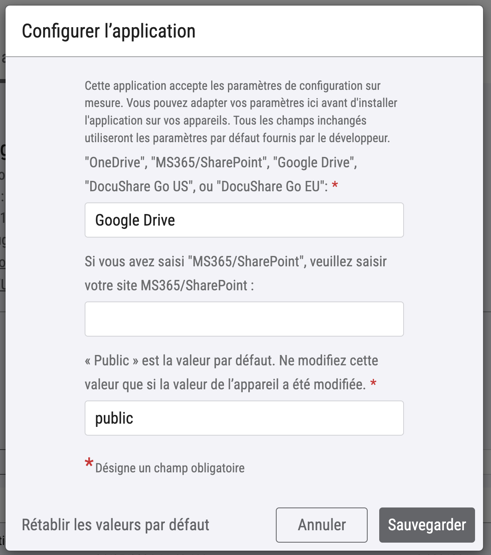Click the Cette application accepte description paragraph
491x555 pixels.
tap(241, 112)
